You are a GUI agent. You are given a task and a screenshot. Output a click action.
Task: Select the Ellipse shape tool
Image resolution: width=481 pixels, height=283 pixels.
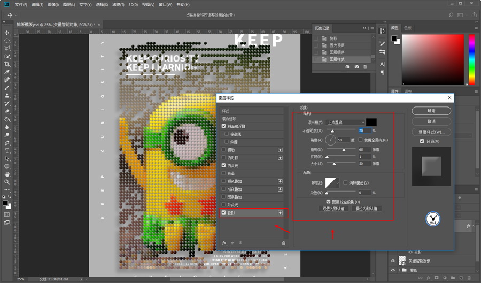[7, 166]
